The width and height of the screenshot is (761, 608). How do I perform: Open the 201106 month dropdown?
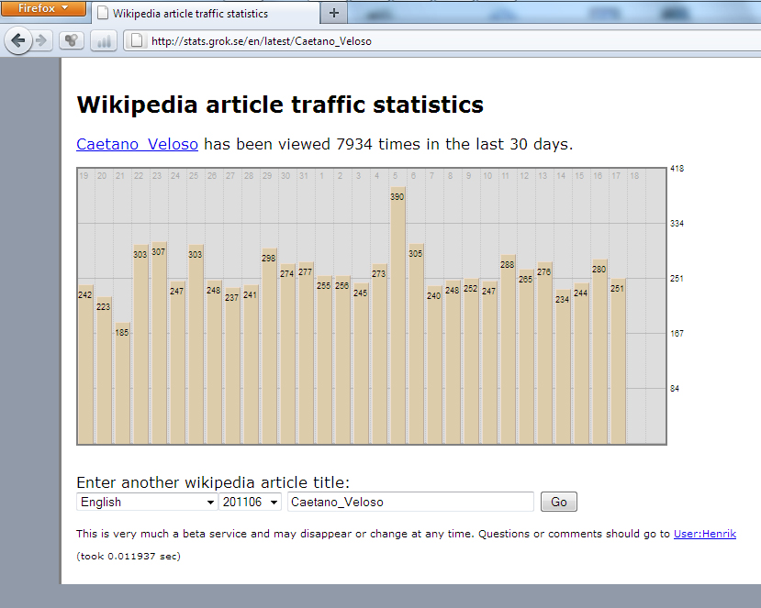250,502
